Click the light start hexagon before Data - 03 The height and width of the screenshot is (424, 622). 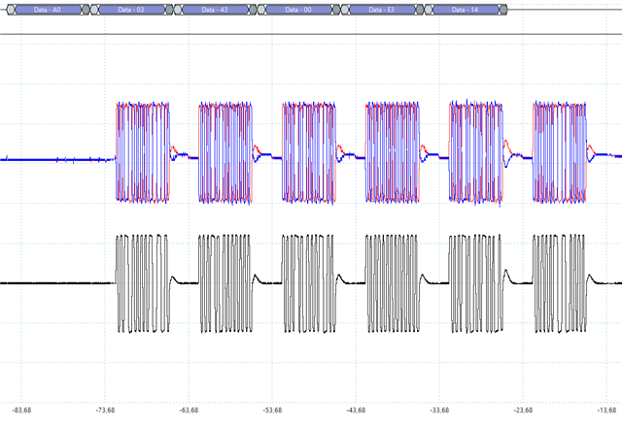pos(94,10)
